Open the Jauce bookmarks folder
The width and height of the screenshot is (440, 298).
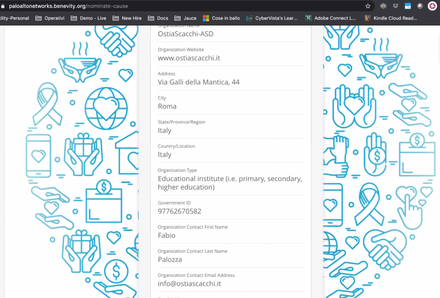click(185, 18)
